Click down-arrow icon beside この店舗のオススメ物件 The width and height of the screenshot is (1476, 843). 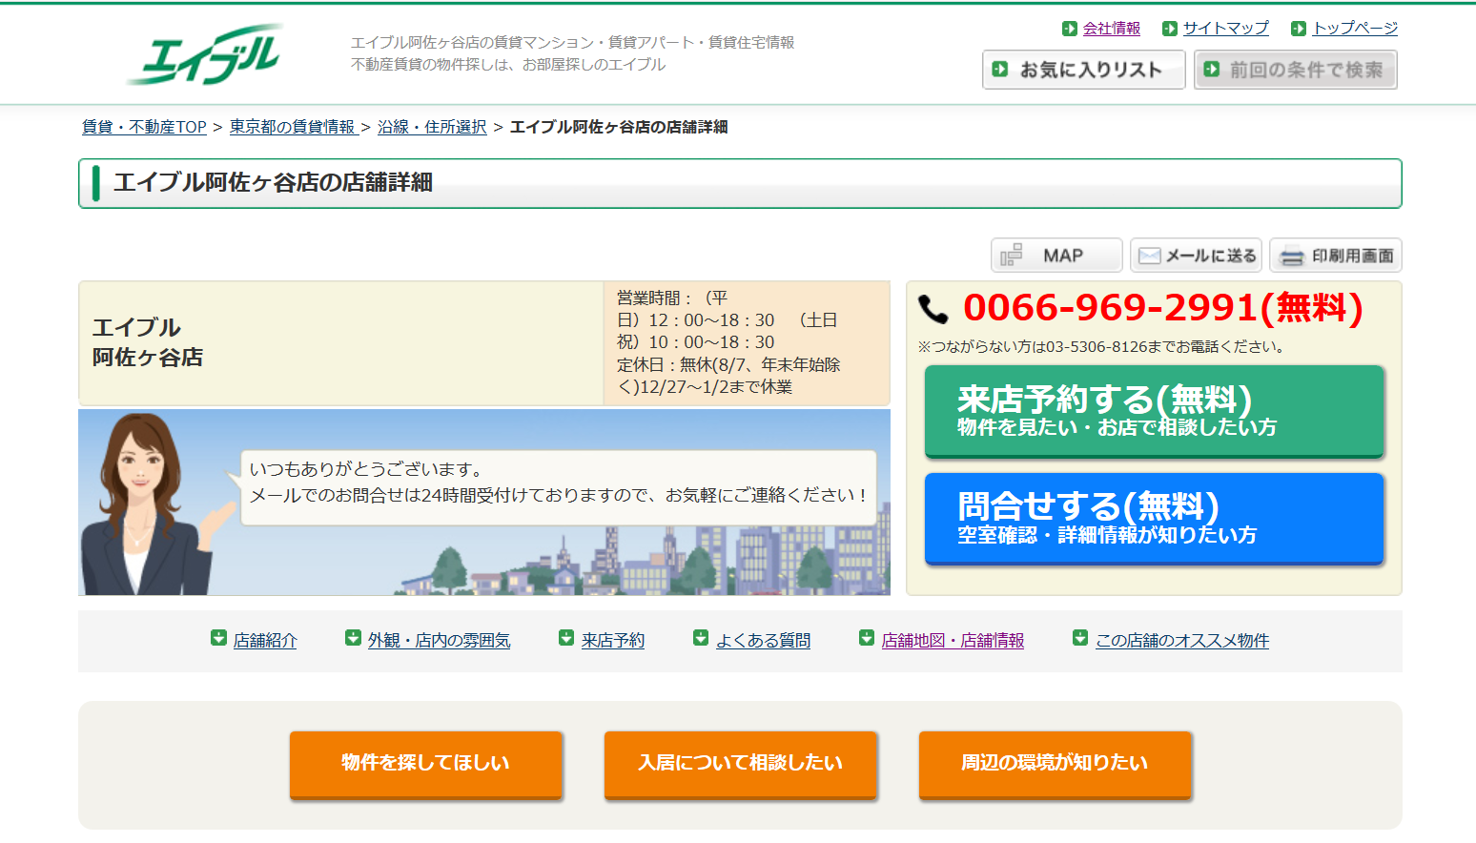click(x=1080, y=638)
